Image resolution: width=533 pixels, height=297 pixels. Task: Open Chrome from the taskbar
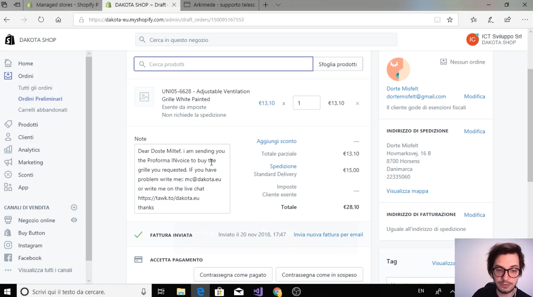[x=277, y=292]
